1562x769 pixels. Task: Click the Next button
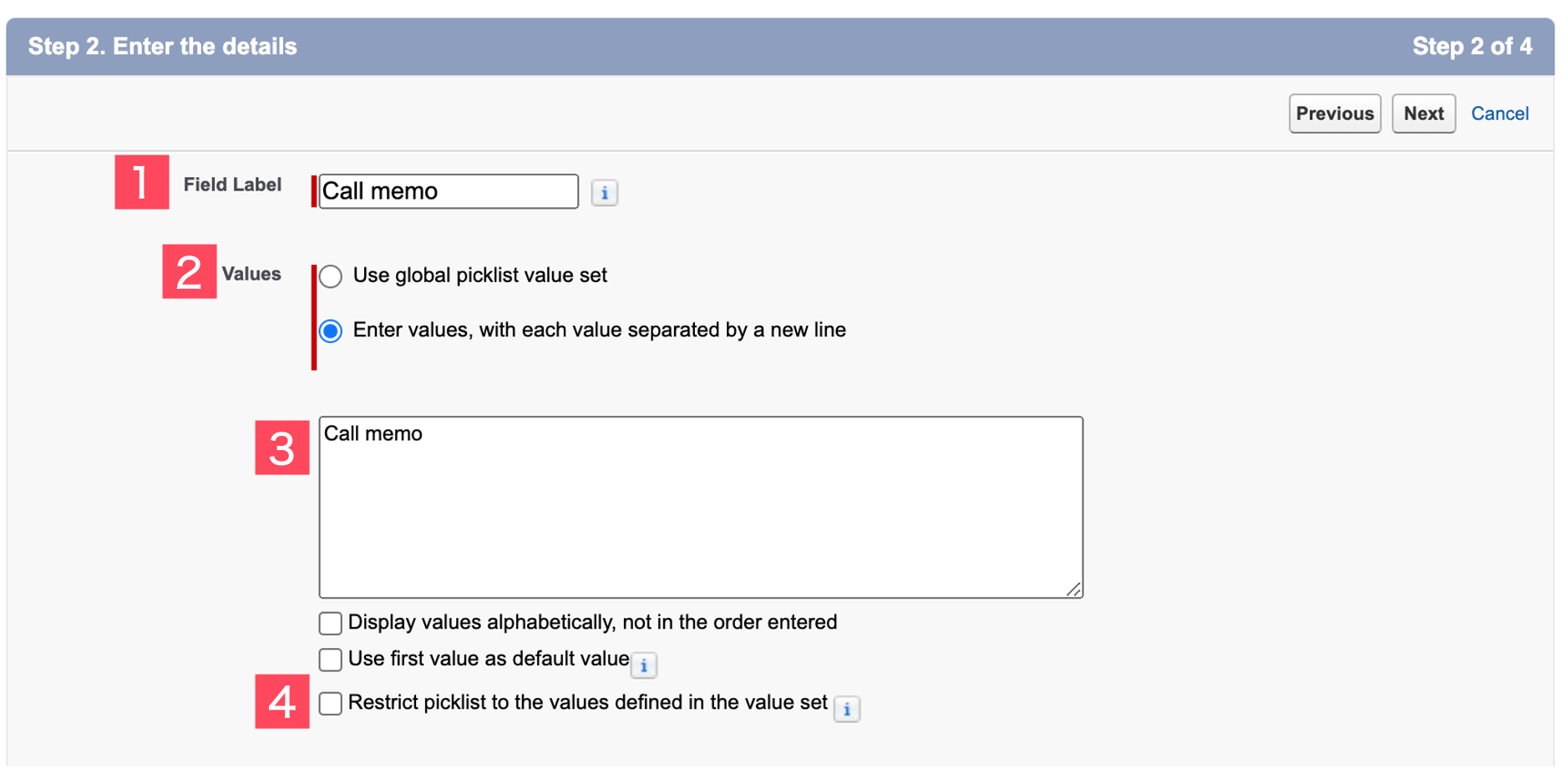click(1423, 113)
